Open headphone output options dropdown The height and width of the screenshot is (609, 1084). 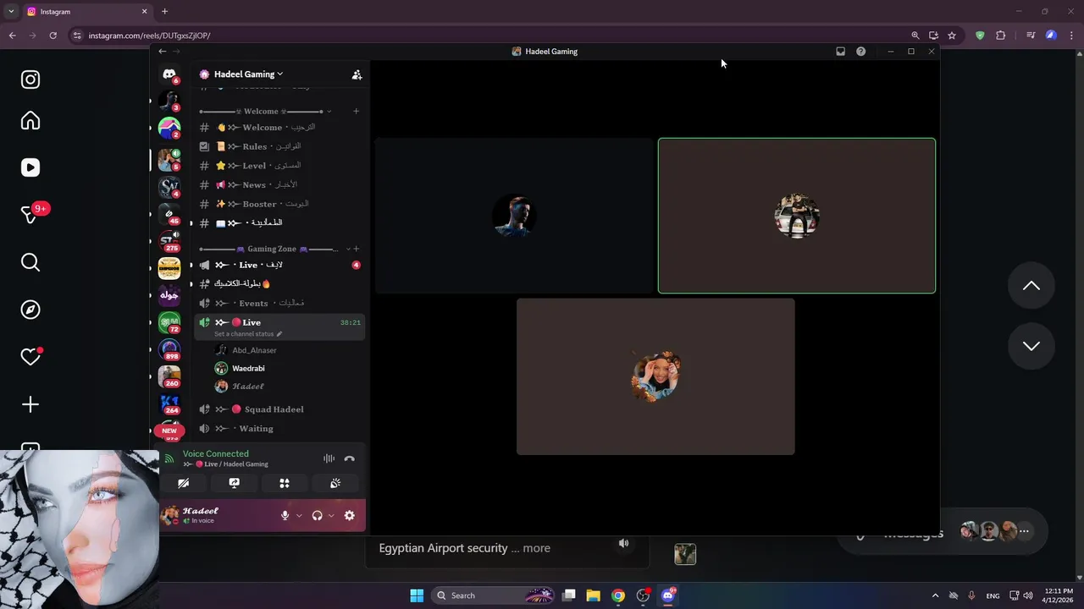pos(331,516)
